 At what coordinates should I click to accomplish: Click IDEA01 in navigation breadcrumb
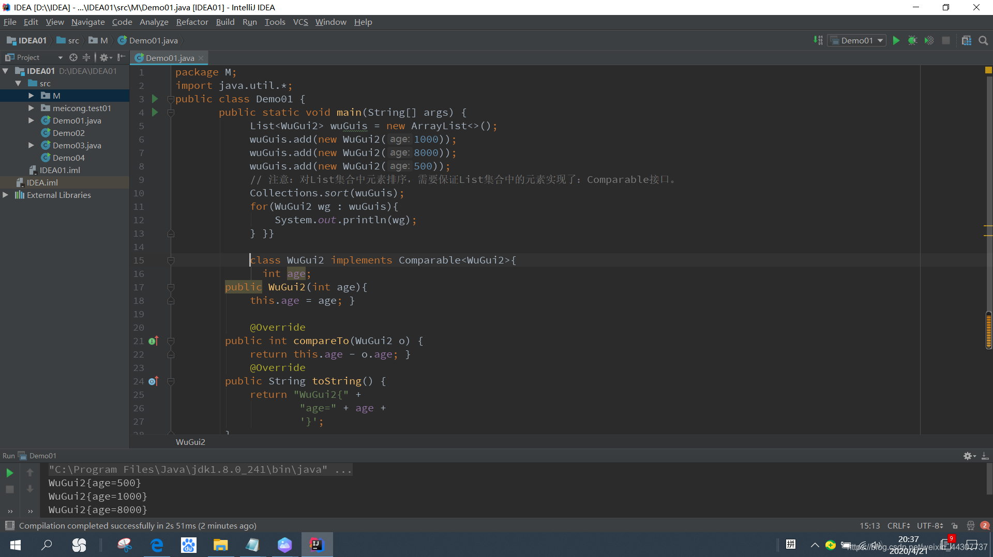[x=26, y=40]
